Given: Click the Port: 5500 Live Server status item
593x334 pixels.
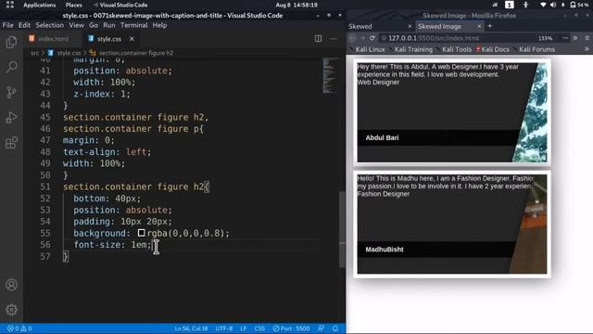Looking at the screenshot, I should pyautogui.click(x=291, y=328).
